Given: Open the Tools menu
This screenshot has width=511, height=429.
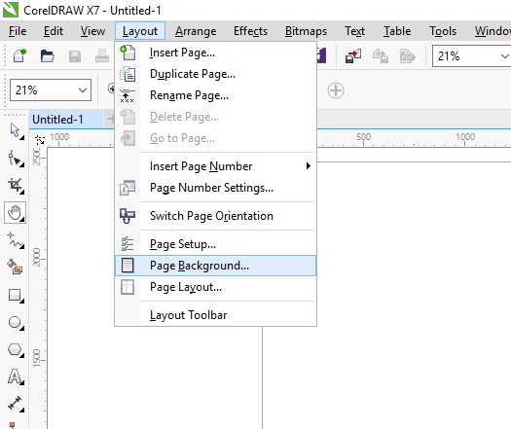Looking at the screenshot, I should point(443,31).
